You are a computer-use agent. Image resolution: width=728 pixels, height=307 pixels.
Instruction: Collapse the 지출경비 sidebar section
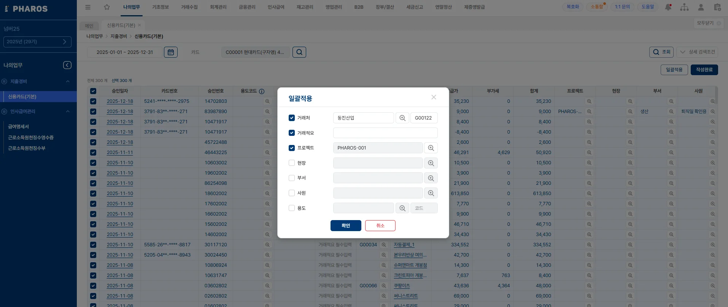(x=68, y=82)
